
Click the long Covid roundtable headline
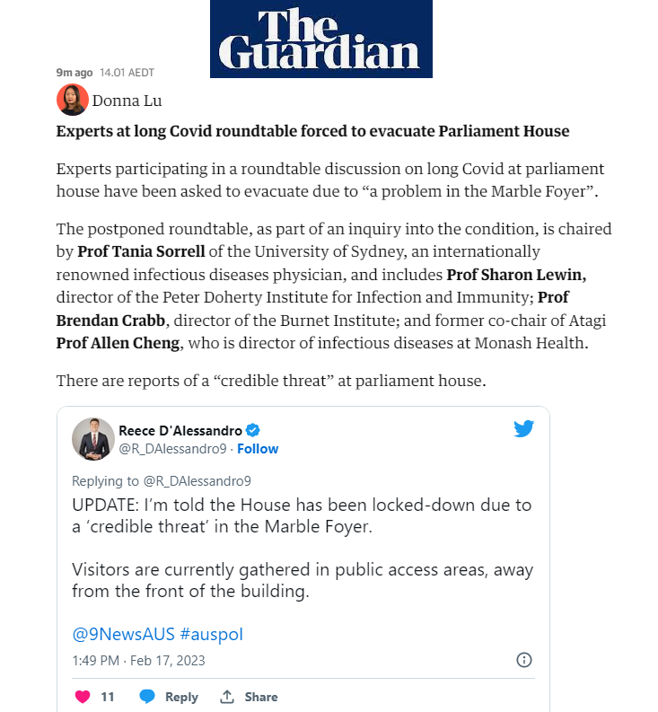tap(312, 131)
